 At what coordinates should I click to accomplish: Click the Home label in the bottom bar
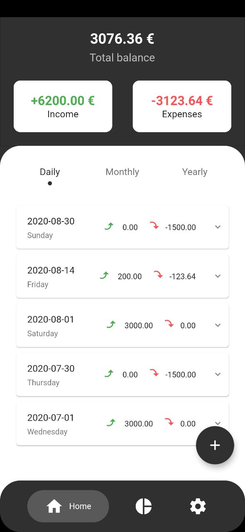80,506
